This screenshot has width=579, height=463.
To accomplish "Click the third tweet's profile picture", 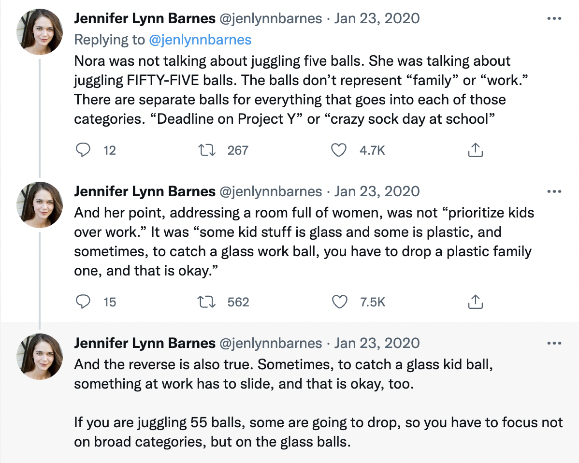I will pos(40,356).
